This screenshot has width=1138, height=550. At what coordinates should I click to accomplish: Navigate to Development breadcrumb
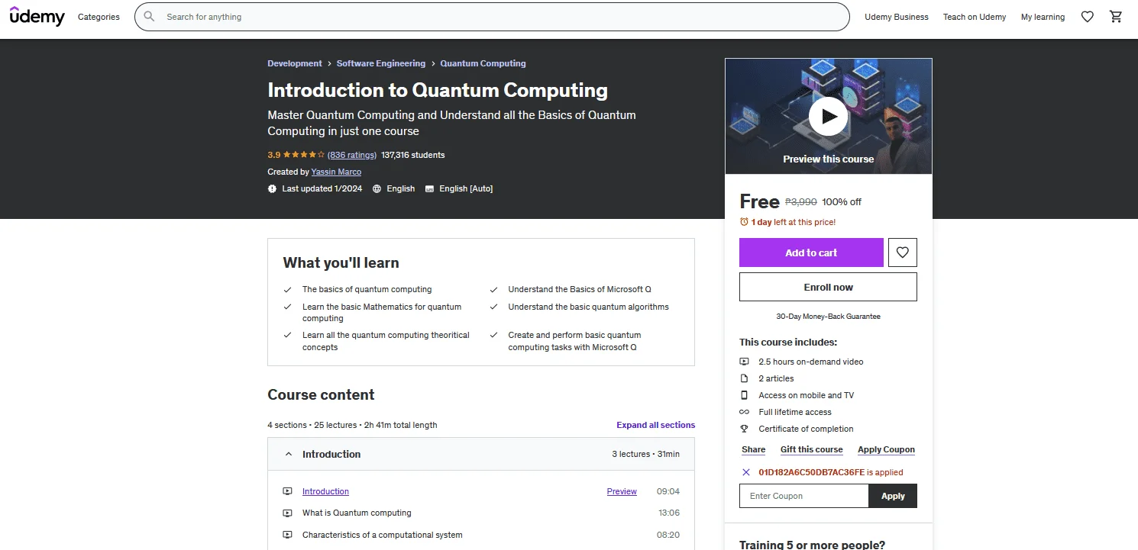pyautogui.click(x=295, y=63)
